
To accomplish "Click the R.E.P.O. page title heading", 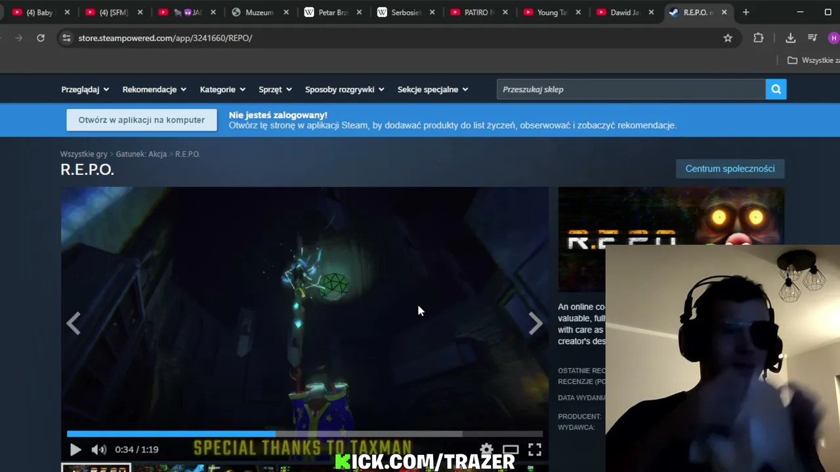I will click(x=87, y=169).
